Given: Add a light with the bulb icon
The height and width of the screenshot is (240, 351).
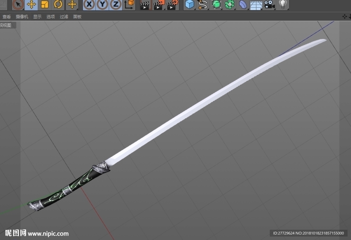Looking at the screenshot, I should click(x=283, y=4).
